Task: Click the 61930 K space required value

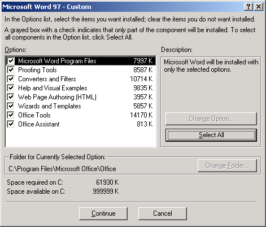Action: [107, 182]
